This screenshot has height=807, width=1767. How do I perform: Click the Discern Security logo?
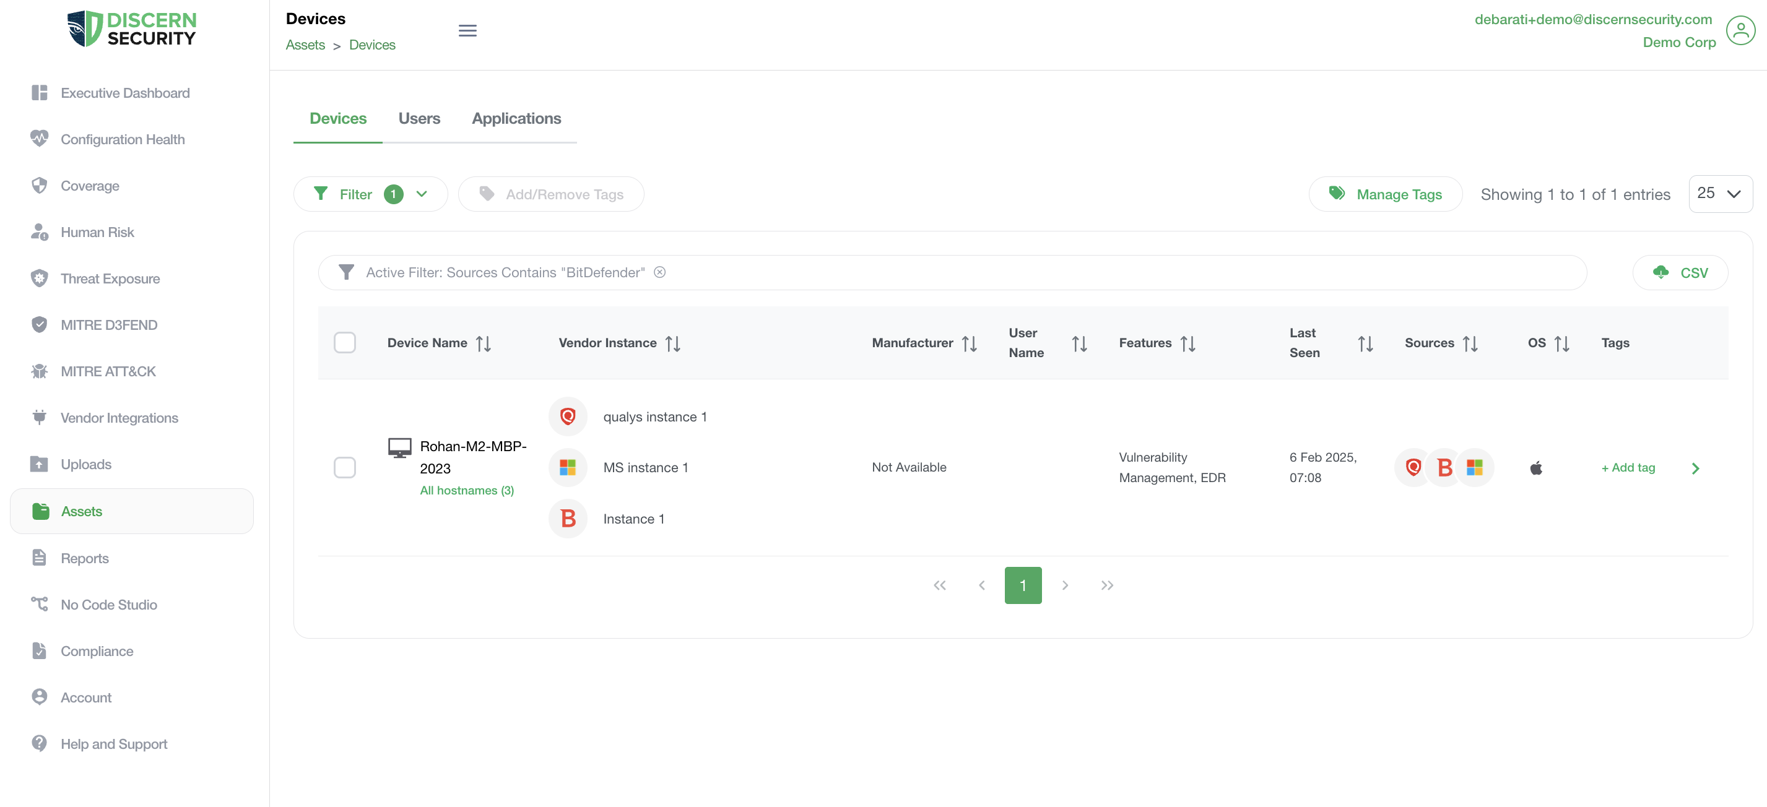pos(132,29)
